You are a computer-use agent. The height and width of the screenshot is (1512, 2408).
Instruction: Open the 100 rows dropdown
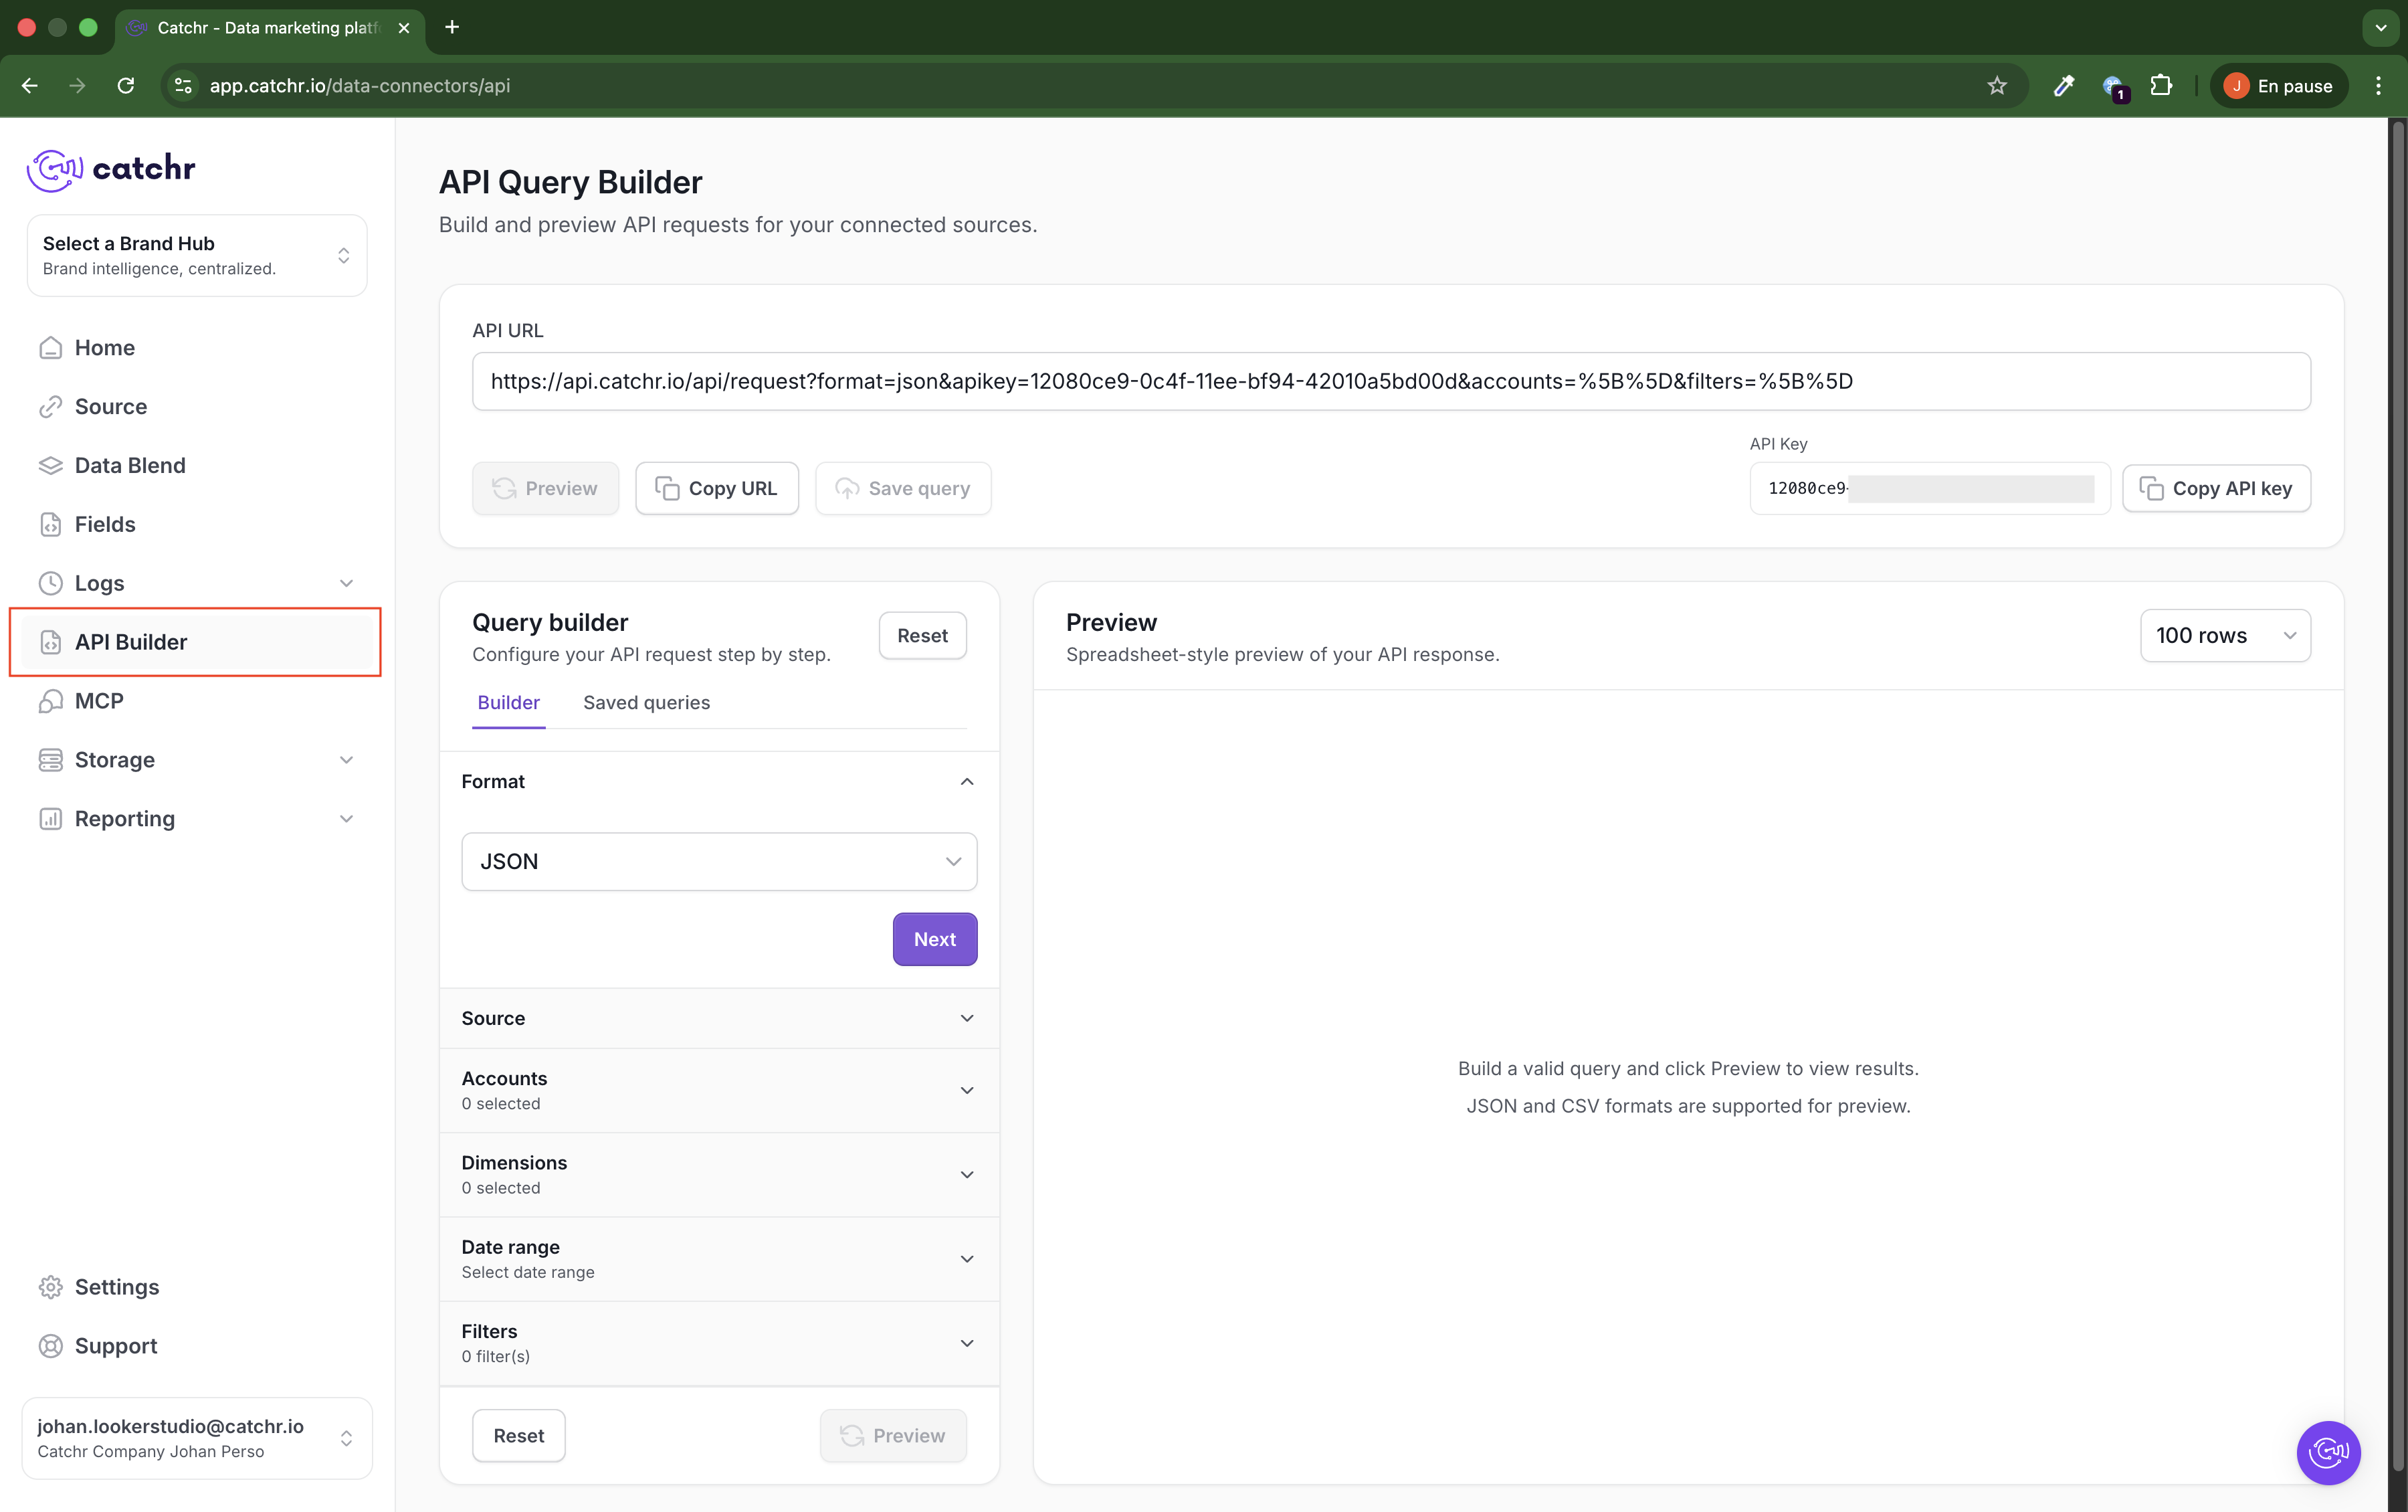(x=2225, y=636)
